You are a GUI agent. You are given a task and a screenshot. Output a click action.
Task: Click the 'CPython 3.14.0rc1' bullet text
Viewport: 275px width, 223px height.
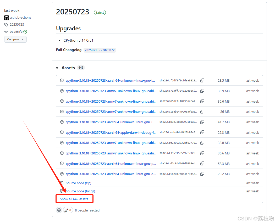coord(78,40)
